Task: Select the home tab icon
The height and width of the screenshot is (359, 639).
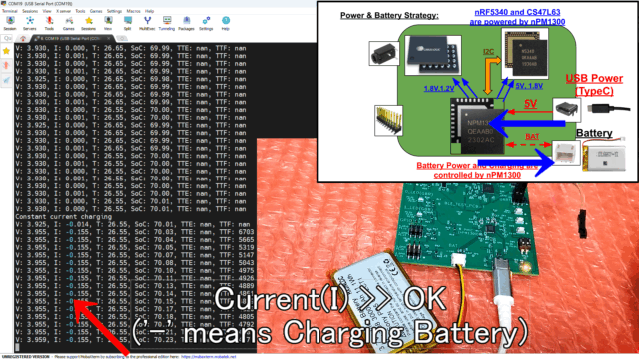Action: [23, 38]
